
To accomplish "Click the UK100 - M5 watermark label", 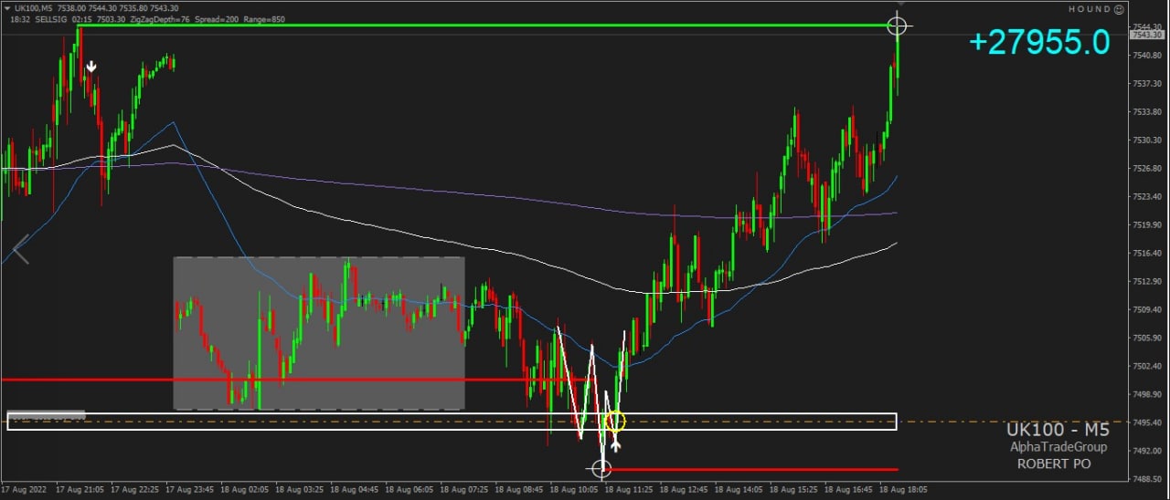I will [x=1058, y=430].
